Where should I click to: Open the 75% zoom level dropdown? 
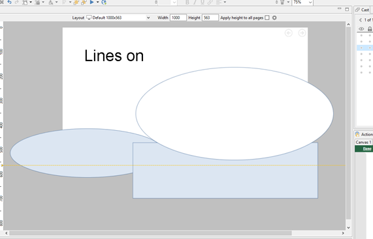point(302,3)
